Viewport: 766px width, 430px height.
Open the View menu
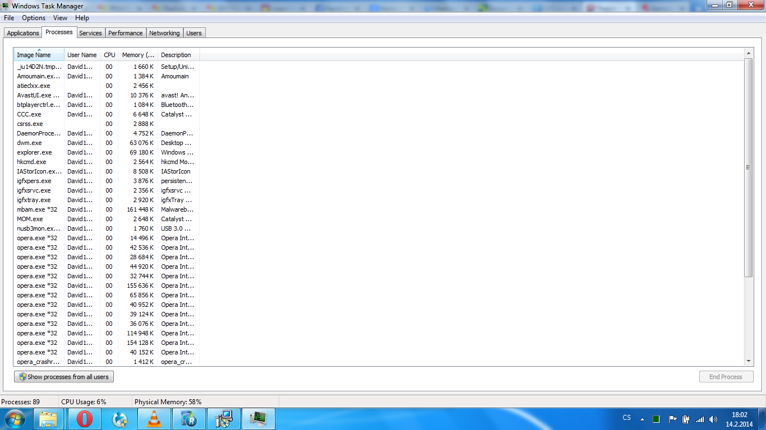coord(61,18)
